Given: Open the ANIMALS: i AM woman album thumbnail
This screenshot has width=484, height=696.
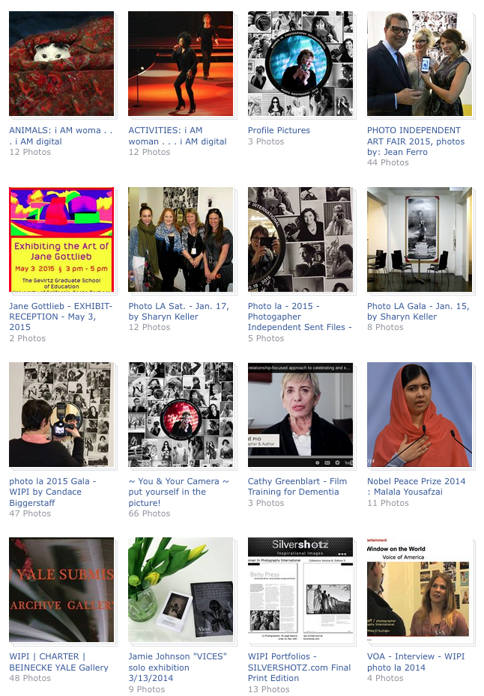Looking at the screenshot, I should [x=61, y=64].
